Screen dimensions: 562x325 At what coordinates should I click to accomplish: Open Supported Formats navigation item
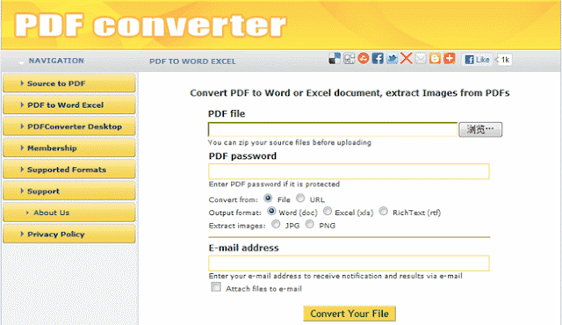69,170
